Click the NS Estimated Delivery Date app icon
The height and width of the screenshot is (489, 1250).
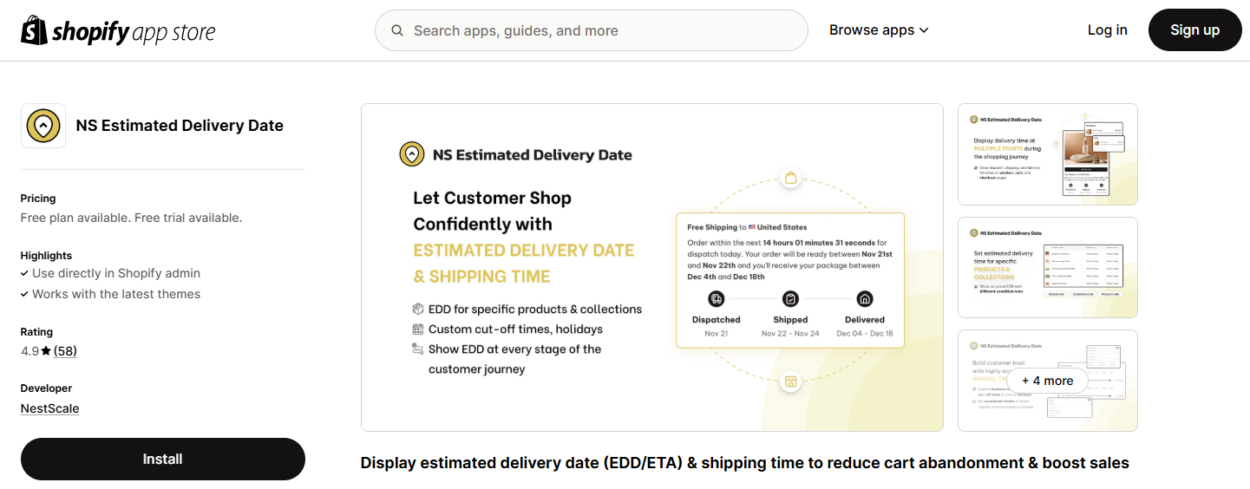(x=43, y=126)
